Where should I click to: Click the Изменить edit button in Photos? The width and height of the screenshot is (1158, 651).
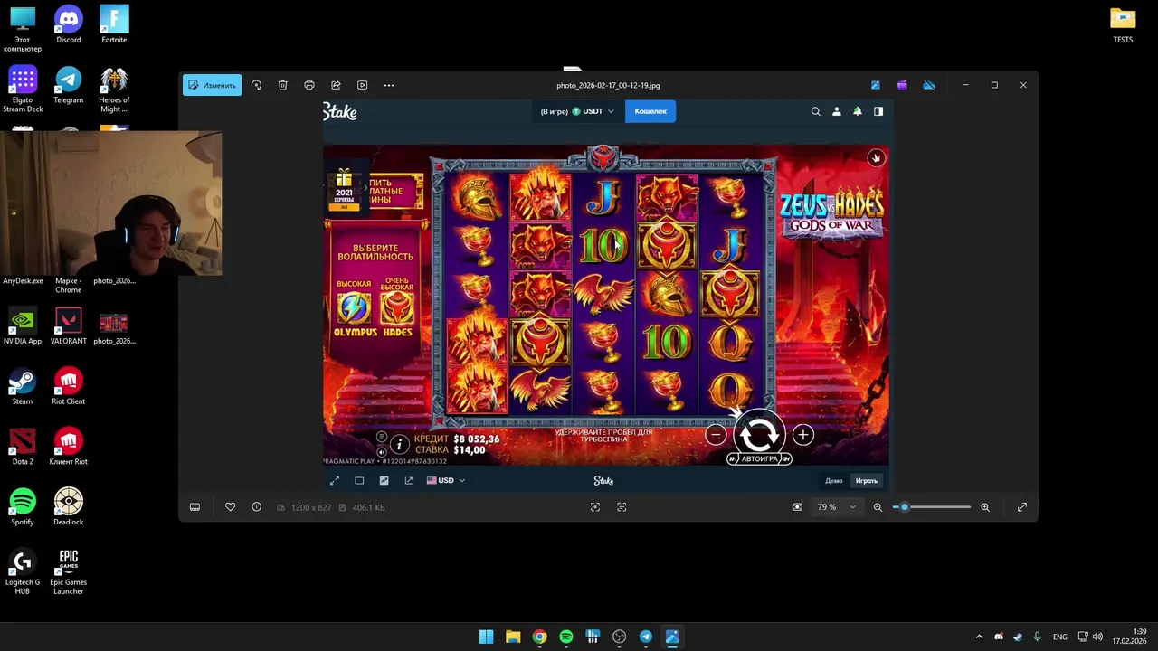[x=212, y=85]
